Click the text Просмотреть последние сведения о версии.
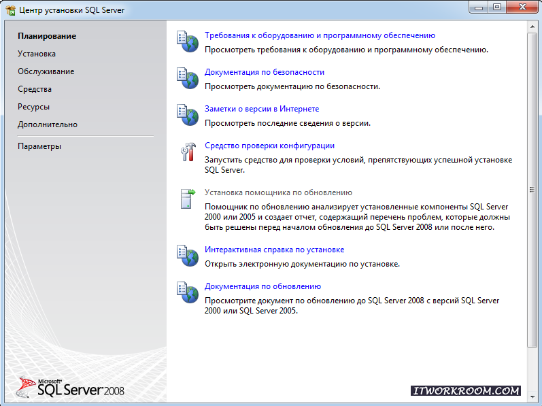This screenshot has width=542, height=406. (x=288, y=123)
